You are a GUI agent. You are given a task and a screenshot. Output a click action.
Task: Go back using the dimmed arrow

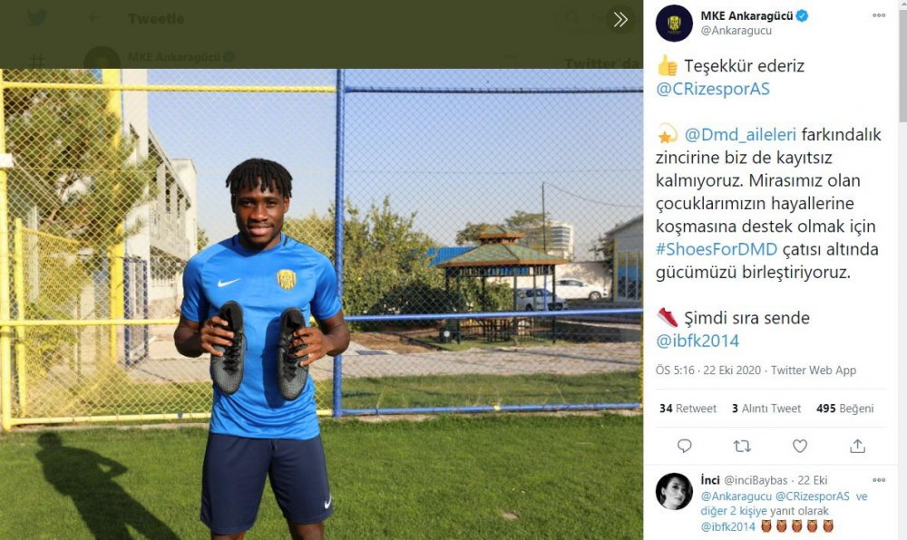coord(94,18)
